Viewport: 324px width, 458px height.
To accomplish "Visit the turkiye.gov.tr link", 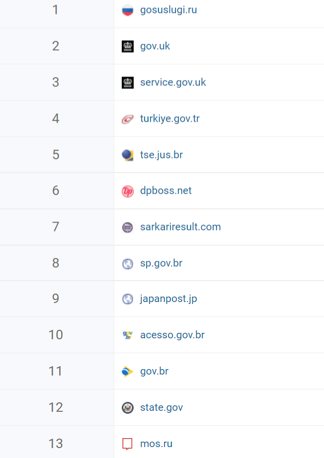I will tap(170, 119).
